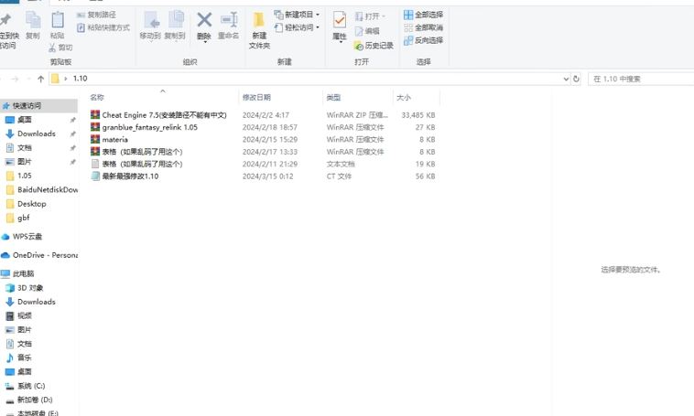Click the refresh icon beside address bar
Image resolution: width=694 pixels, height=416 pixels.
point(576,79)
